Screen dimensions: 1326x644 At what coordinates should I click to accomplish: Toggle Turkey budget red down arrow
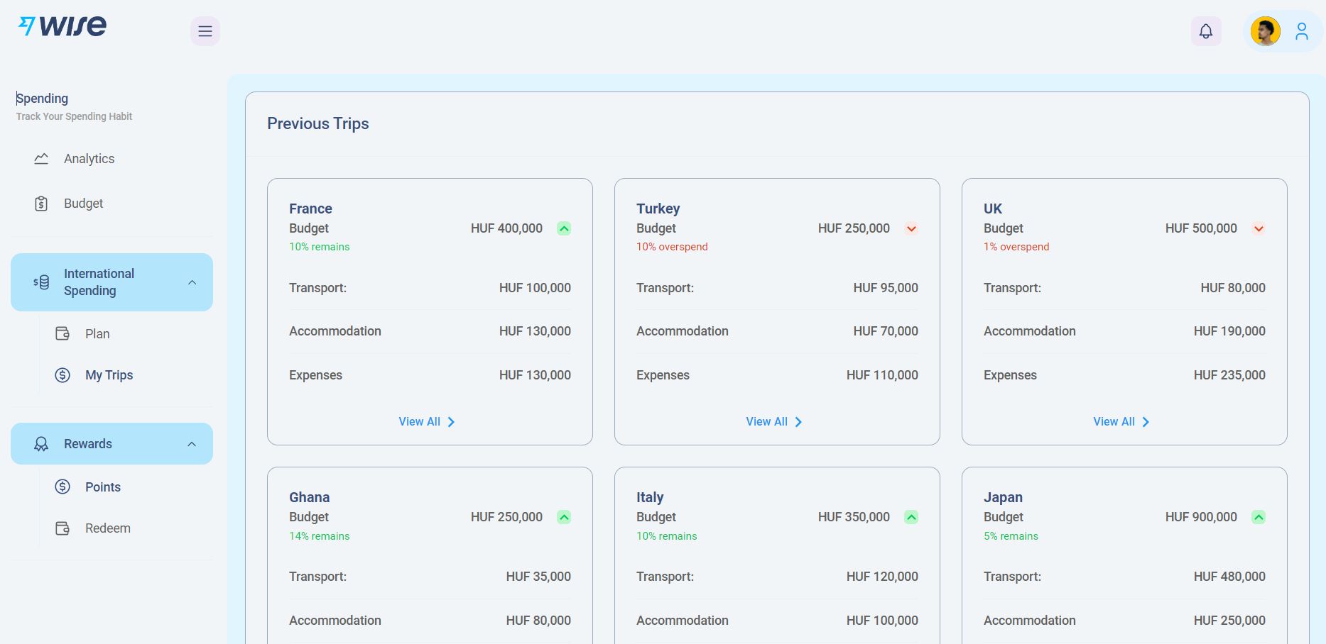point(911,228)
